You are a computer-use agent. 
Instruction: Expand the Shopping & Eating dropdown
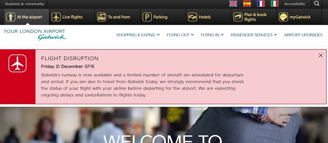coord(138,35)
